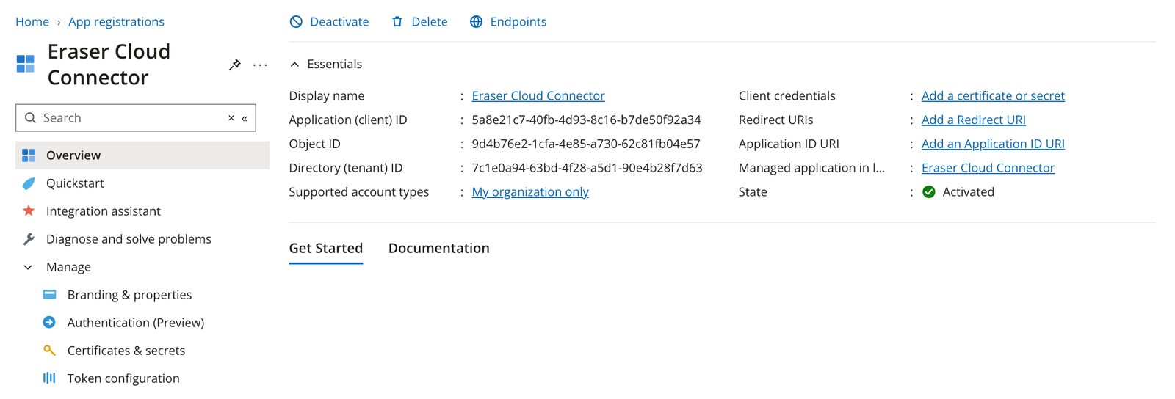Click the Redirect URIs label

point(776,120)
